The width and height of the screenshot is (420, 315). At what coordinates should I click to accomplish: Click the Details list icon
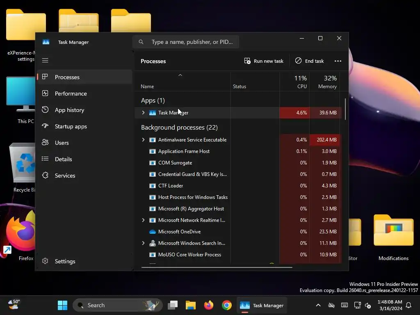(x=45, y=159)
